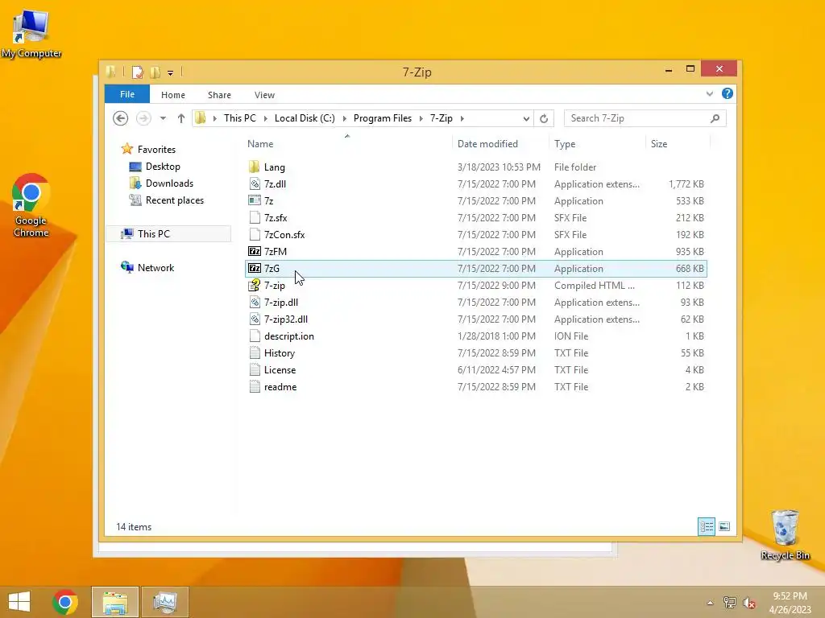Launch Chrome from the taskbar
This screenshot has height=618, width=825.
[x=64, y=602]
